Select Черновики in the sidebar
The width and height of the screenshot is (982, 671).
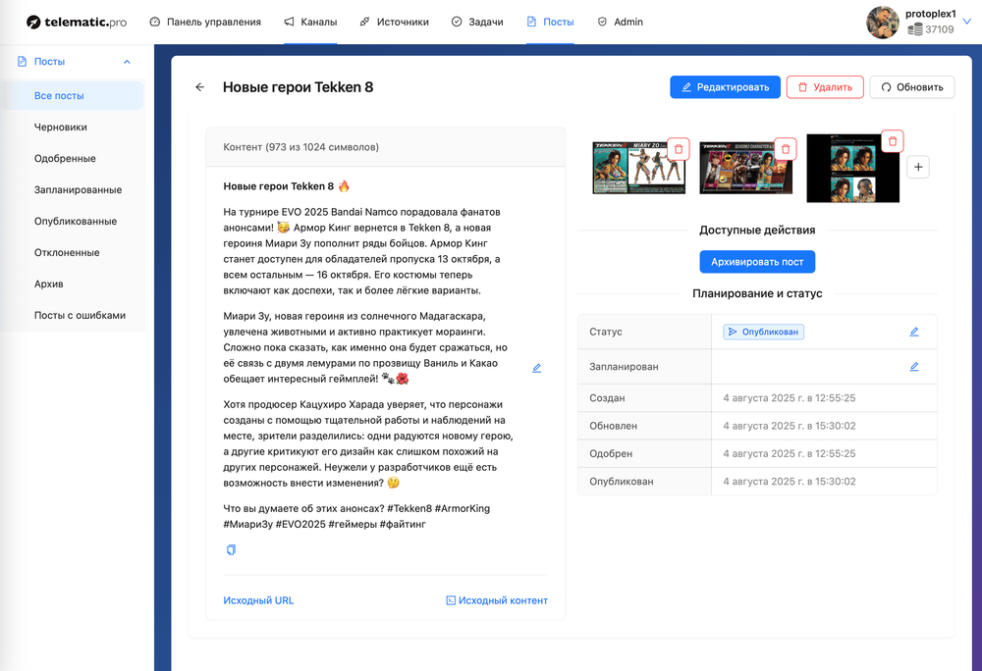[x=73, y=127]
